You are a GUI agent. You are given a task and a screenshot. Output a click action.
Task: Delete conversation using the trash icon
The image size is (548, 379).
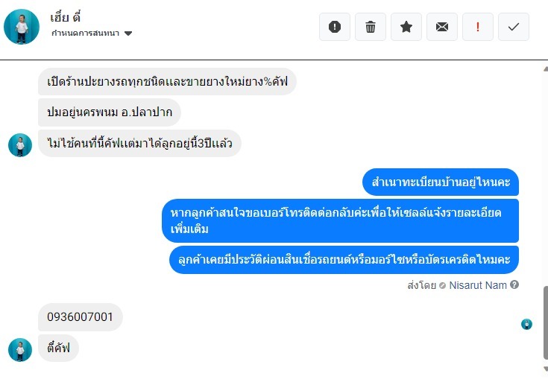[371, 27]
